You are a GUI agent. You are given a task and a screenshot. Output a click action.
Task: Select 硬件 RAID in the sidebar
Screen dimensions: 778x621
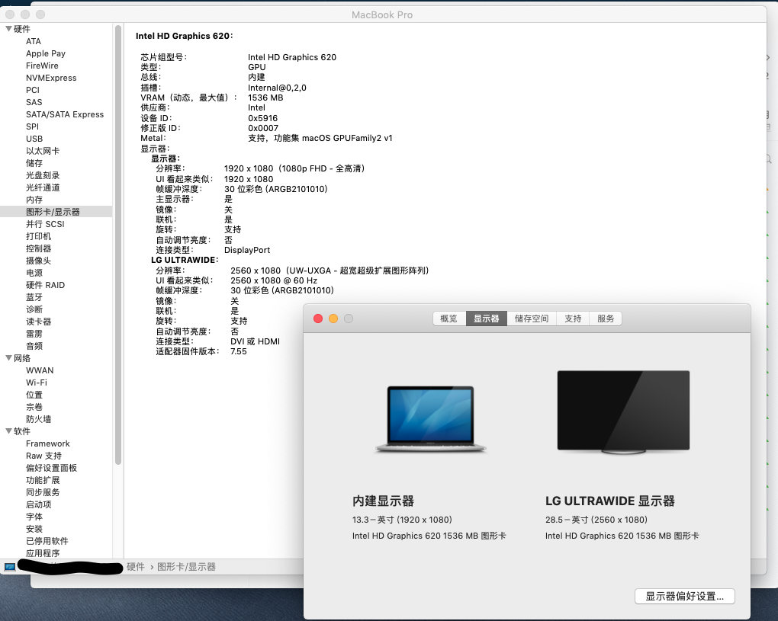(x=45, y=285)
